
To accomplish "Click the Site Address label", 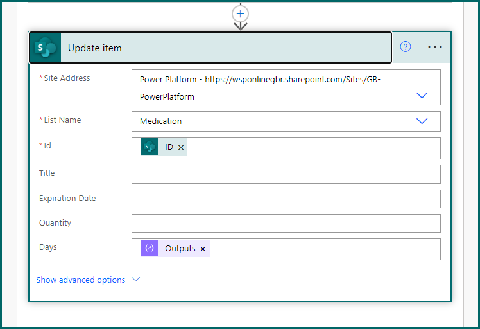I will pos(67,78).
